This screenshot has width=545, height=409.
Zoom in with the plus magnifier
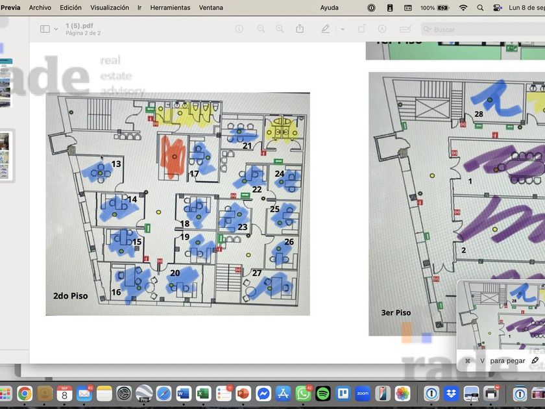coord(280,29)
